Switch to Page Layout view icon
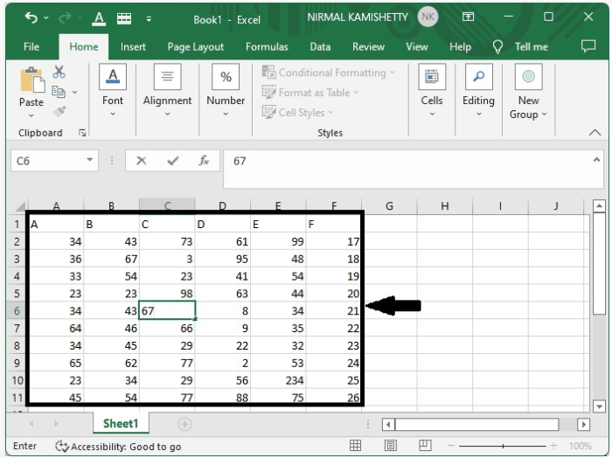This screenshot has width=612, height=458. (x=390, y=445)
